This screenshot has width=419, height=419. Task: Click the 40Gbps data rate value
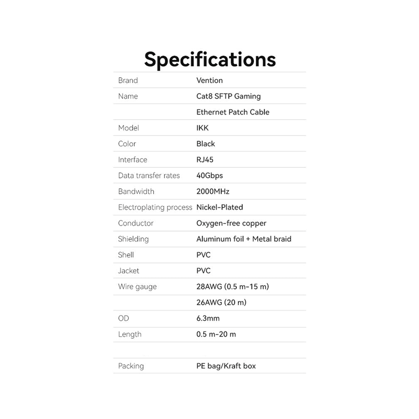pos(209,176)
